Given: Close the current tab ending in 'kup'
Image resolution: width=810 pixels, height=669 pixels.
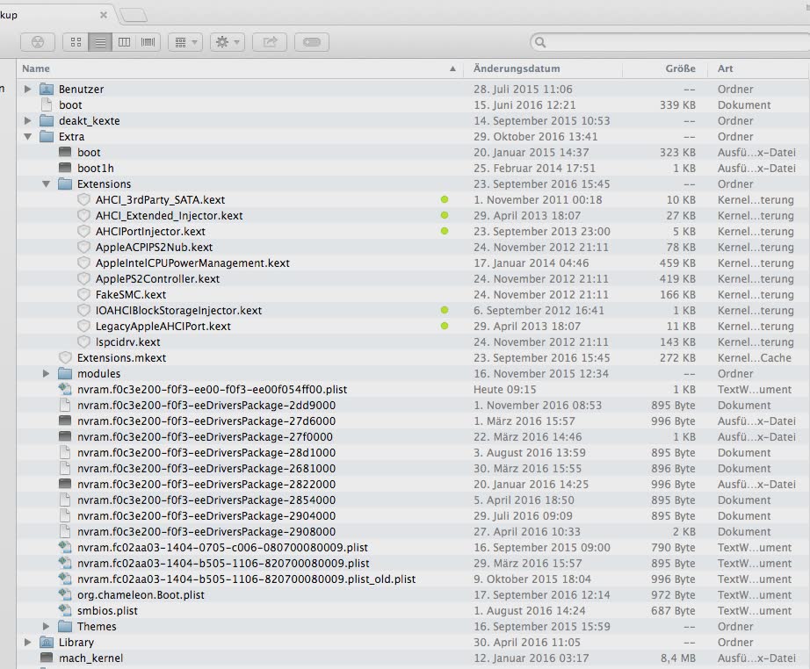Looking at the screenshot, I should point(105,15).
